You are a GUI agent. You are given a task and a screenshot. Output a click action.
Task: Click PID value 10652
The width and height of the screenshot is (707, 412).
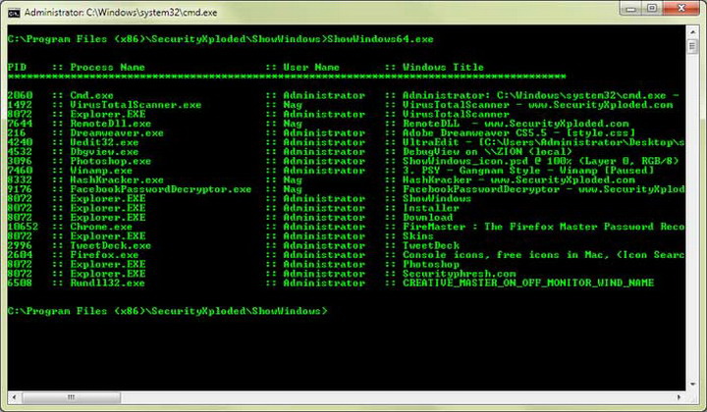point(23,227)
